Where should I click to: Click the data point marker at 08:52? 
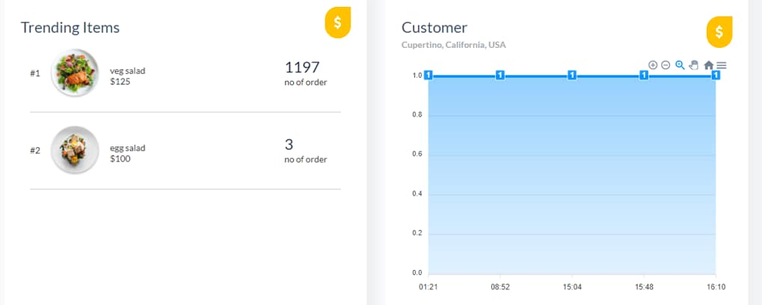pyautogui.click(x=500, y=75)
